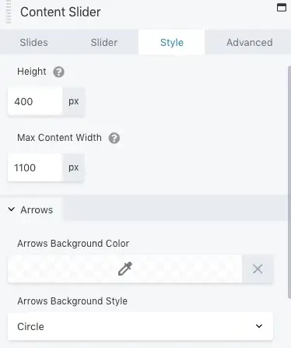
Task: Click the Max Content Width 1100 field
Action: [35, 167]
